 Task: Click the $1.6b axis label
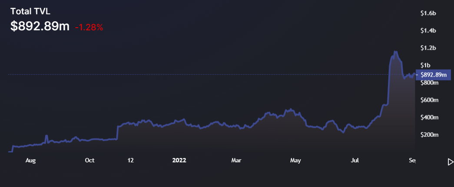[x=428, y=13]
